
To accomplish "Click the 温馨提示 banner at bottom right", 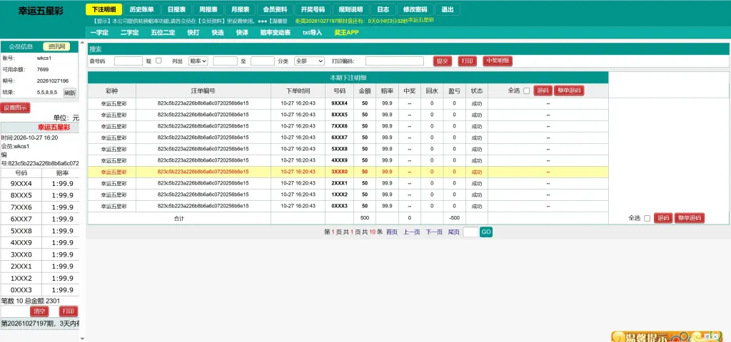I will click(x=666, y=336).
